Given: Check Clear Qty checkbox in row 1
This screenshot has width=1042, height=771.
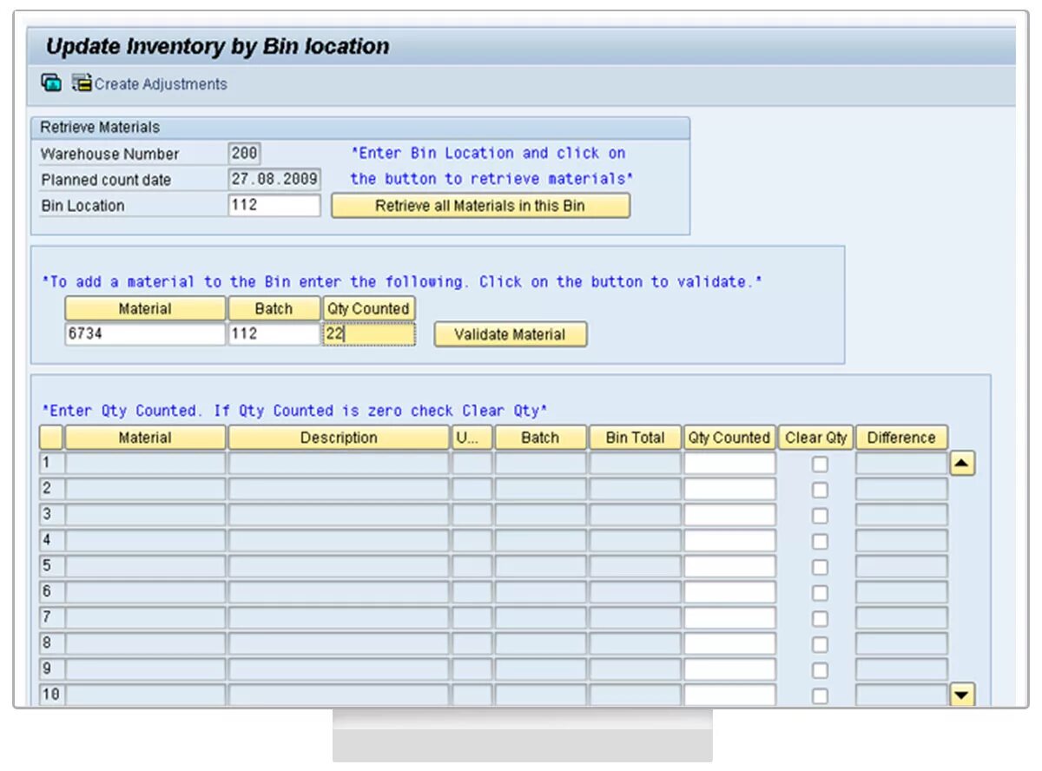Looking at the screenshot, I should [820, 465].
